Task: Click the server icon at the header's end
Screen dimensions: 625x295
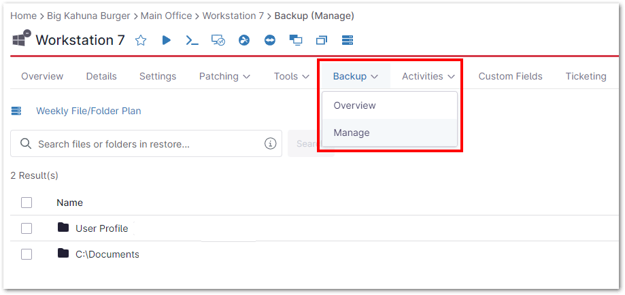Action: pyautogui.click(x=348, y=41)
